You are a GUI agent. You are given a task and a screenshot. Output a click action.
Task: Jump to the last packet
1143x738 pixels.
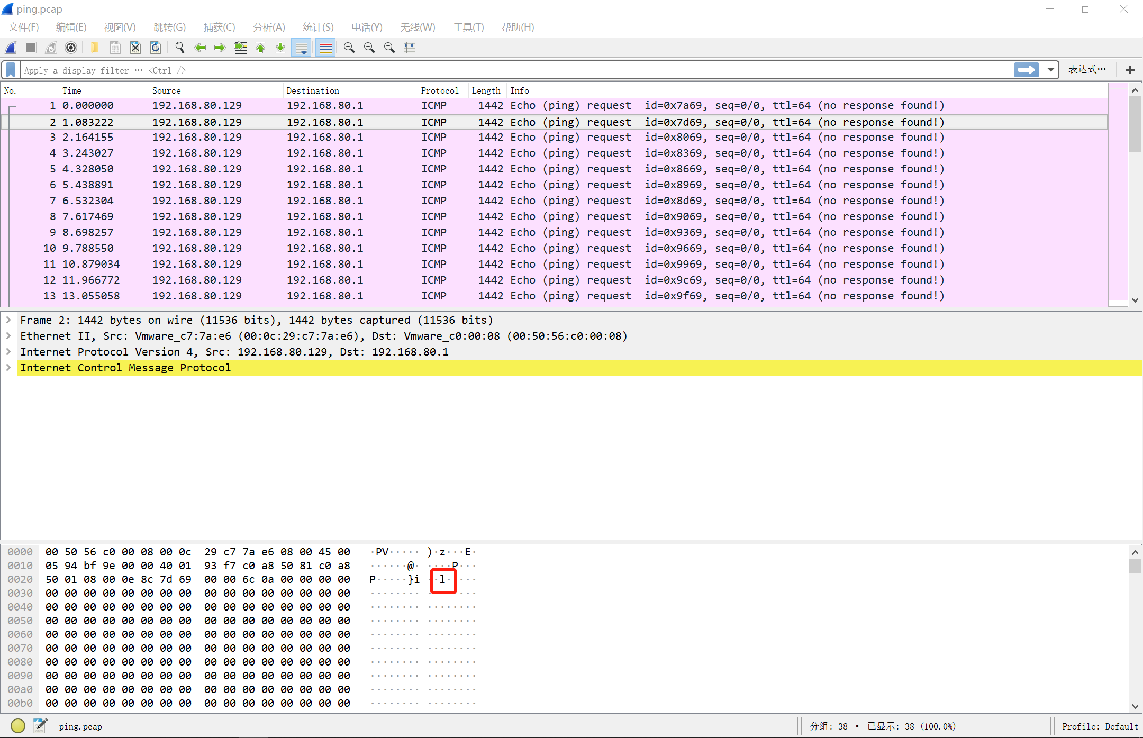coord(280,48)
